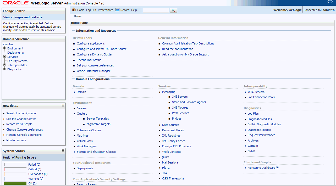Open Preferences from the toolbar
Image resolution: width=336 pixels, height=186 pixels.
point(106,10)
